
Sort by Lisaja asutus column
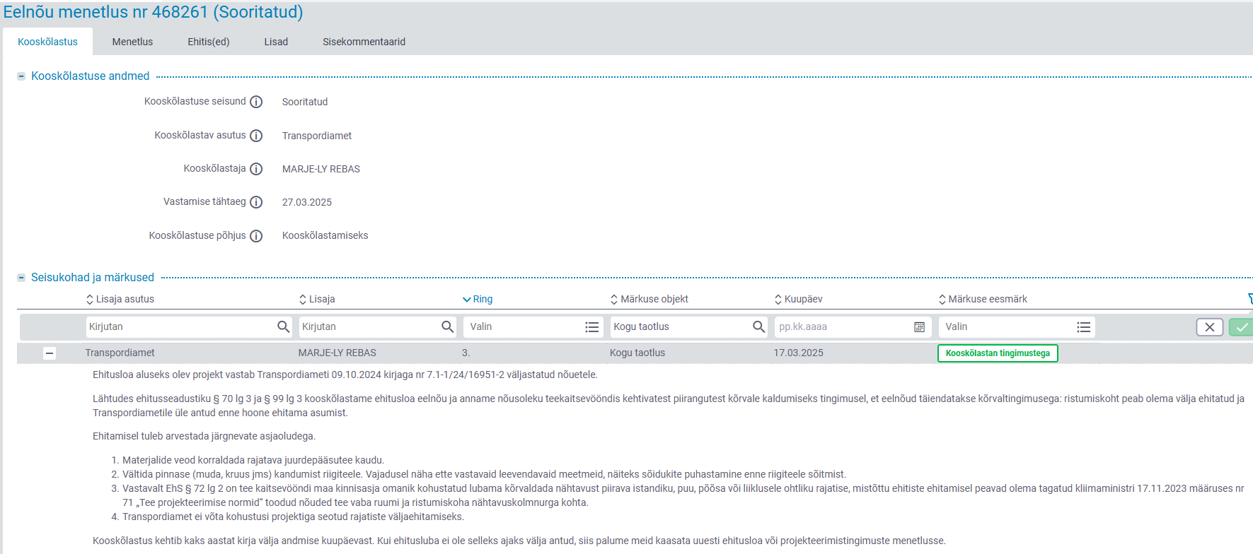point(120,299)
